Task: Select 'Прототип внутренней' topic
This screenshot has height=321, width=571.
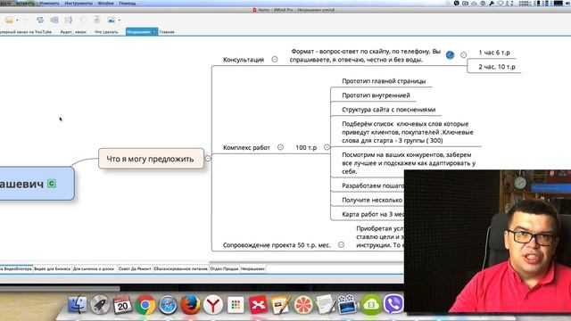Action: 376,95
